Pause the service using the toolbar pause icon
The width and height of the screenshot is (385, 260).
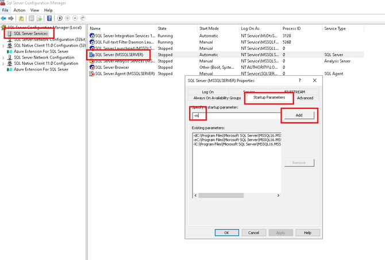(x=68, y=18)
